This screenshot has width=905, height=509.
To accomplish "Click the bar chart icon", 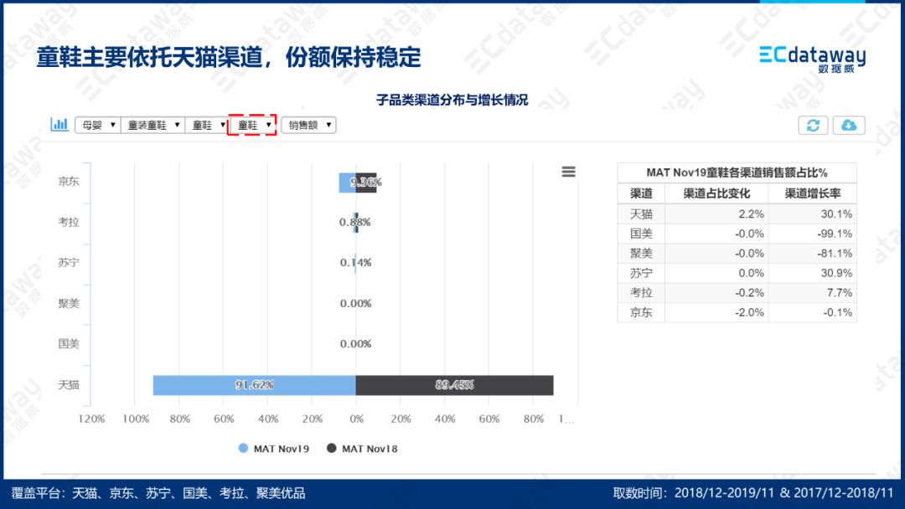I will point(59,124).
